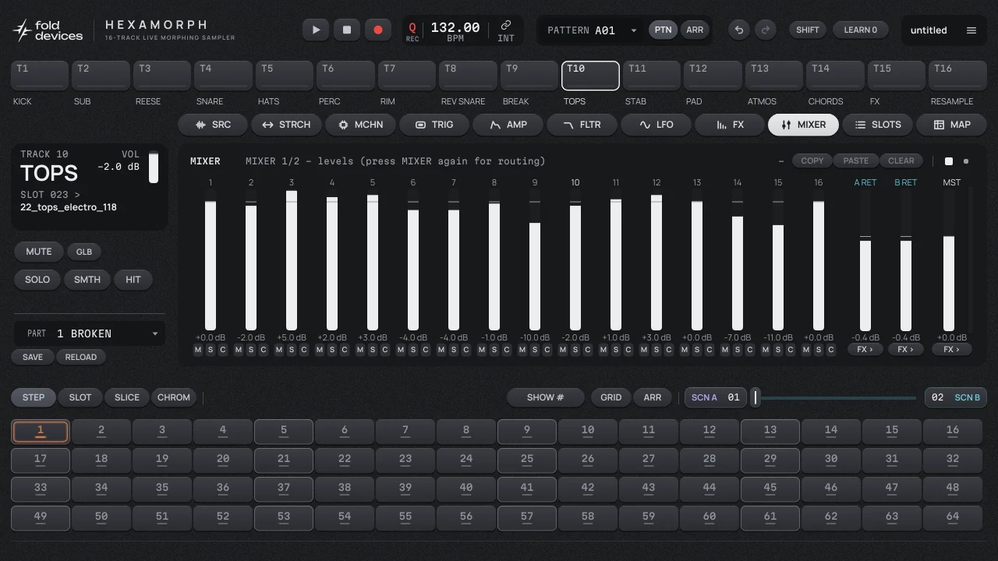Mute mixer channel 10 with M

[x=563, y=350]
